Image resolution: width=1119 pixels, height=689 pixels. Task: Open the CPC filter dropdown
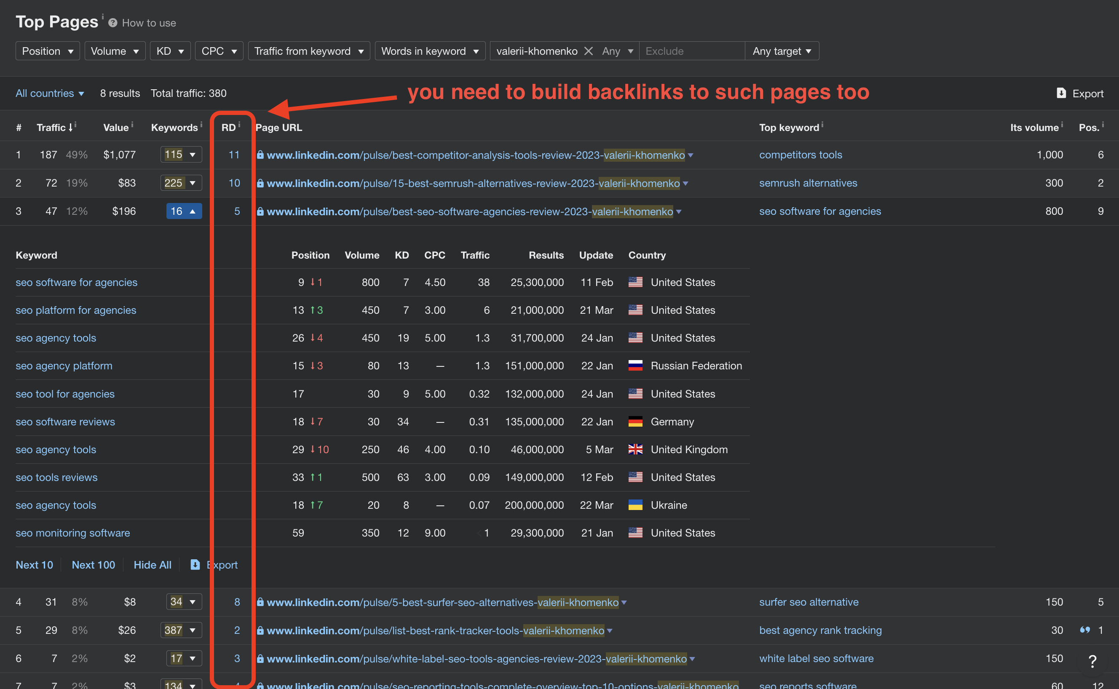(x=219, y=51)
